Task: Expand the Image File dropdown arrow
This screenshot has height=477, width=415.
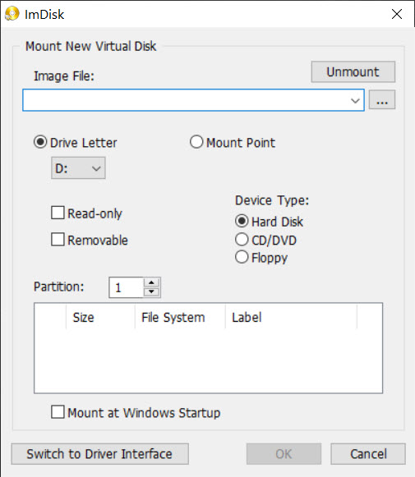Action: point(355,100)
